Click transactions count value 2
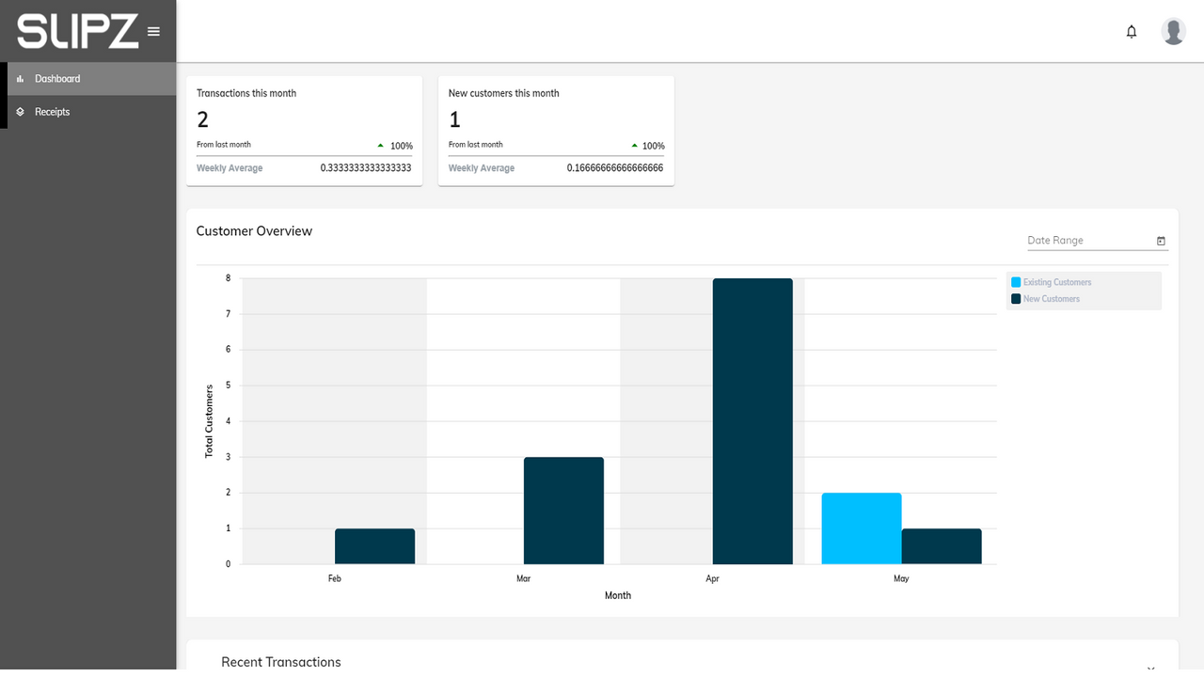This screenshot has width=1204, height=677. [202, 119]
